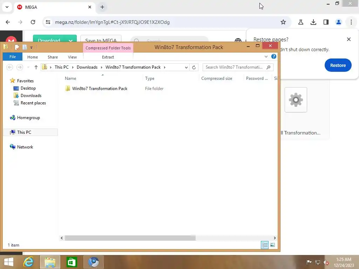Click Chrome's back navigation arrow
This screenshot has width=359, height=269.
[8, 22]
